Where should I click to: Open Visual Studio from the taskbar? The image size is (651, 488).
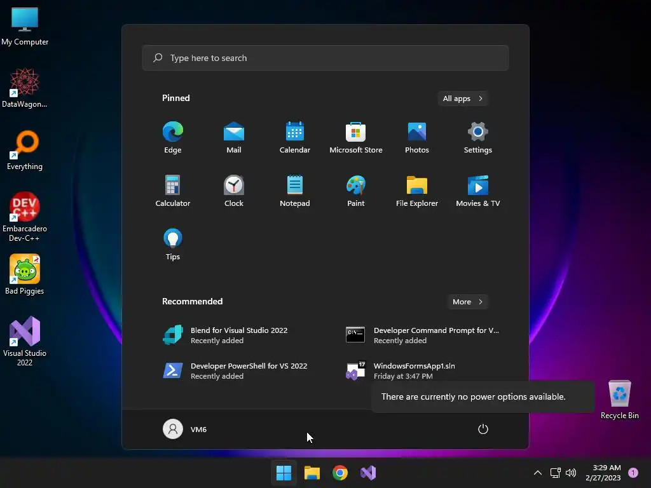368,473
